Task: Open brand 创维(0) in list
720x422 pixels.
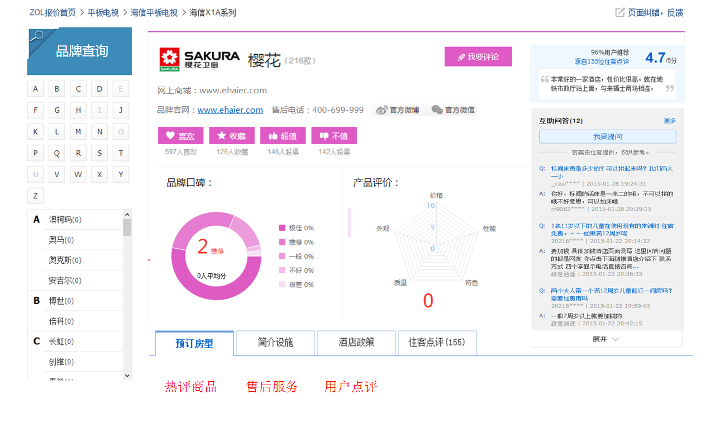Action: [x=61, y=362]
